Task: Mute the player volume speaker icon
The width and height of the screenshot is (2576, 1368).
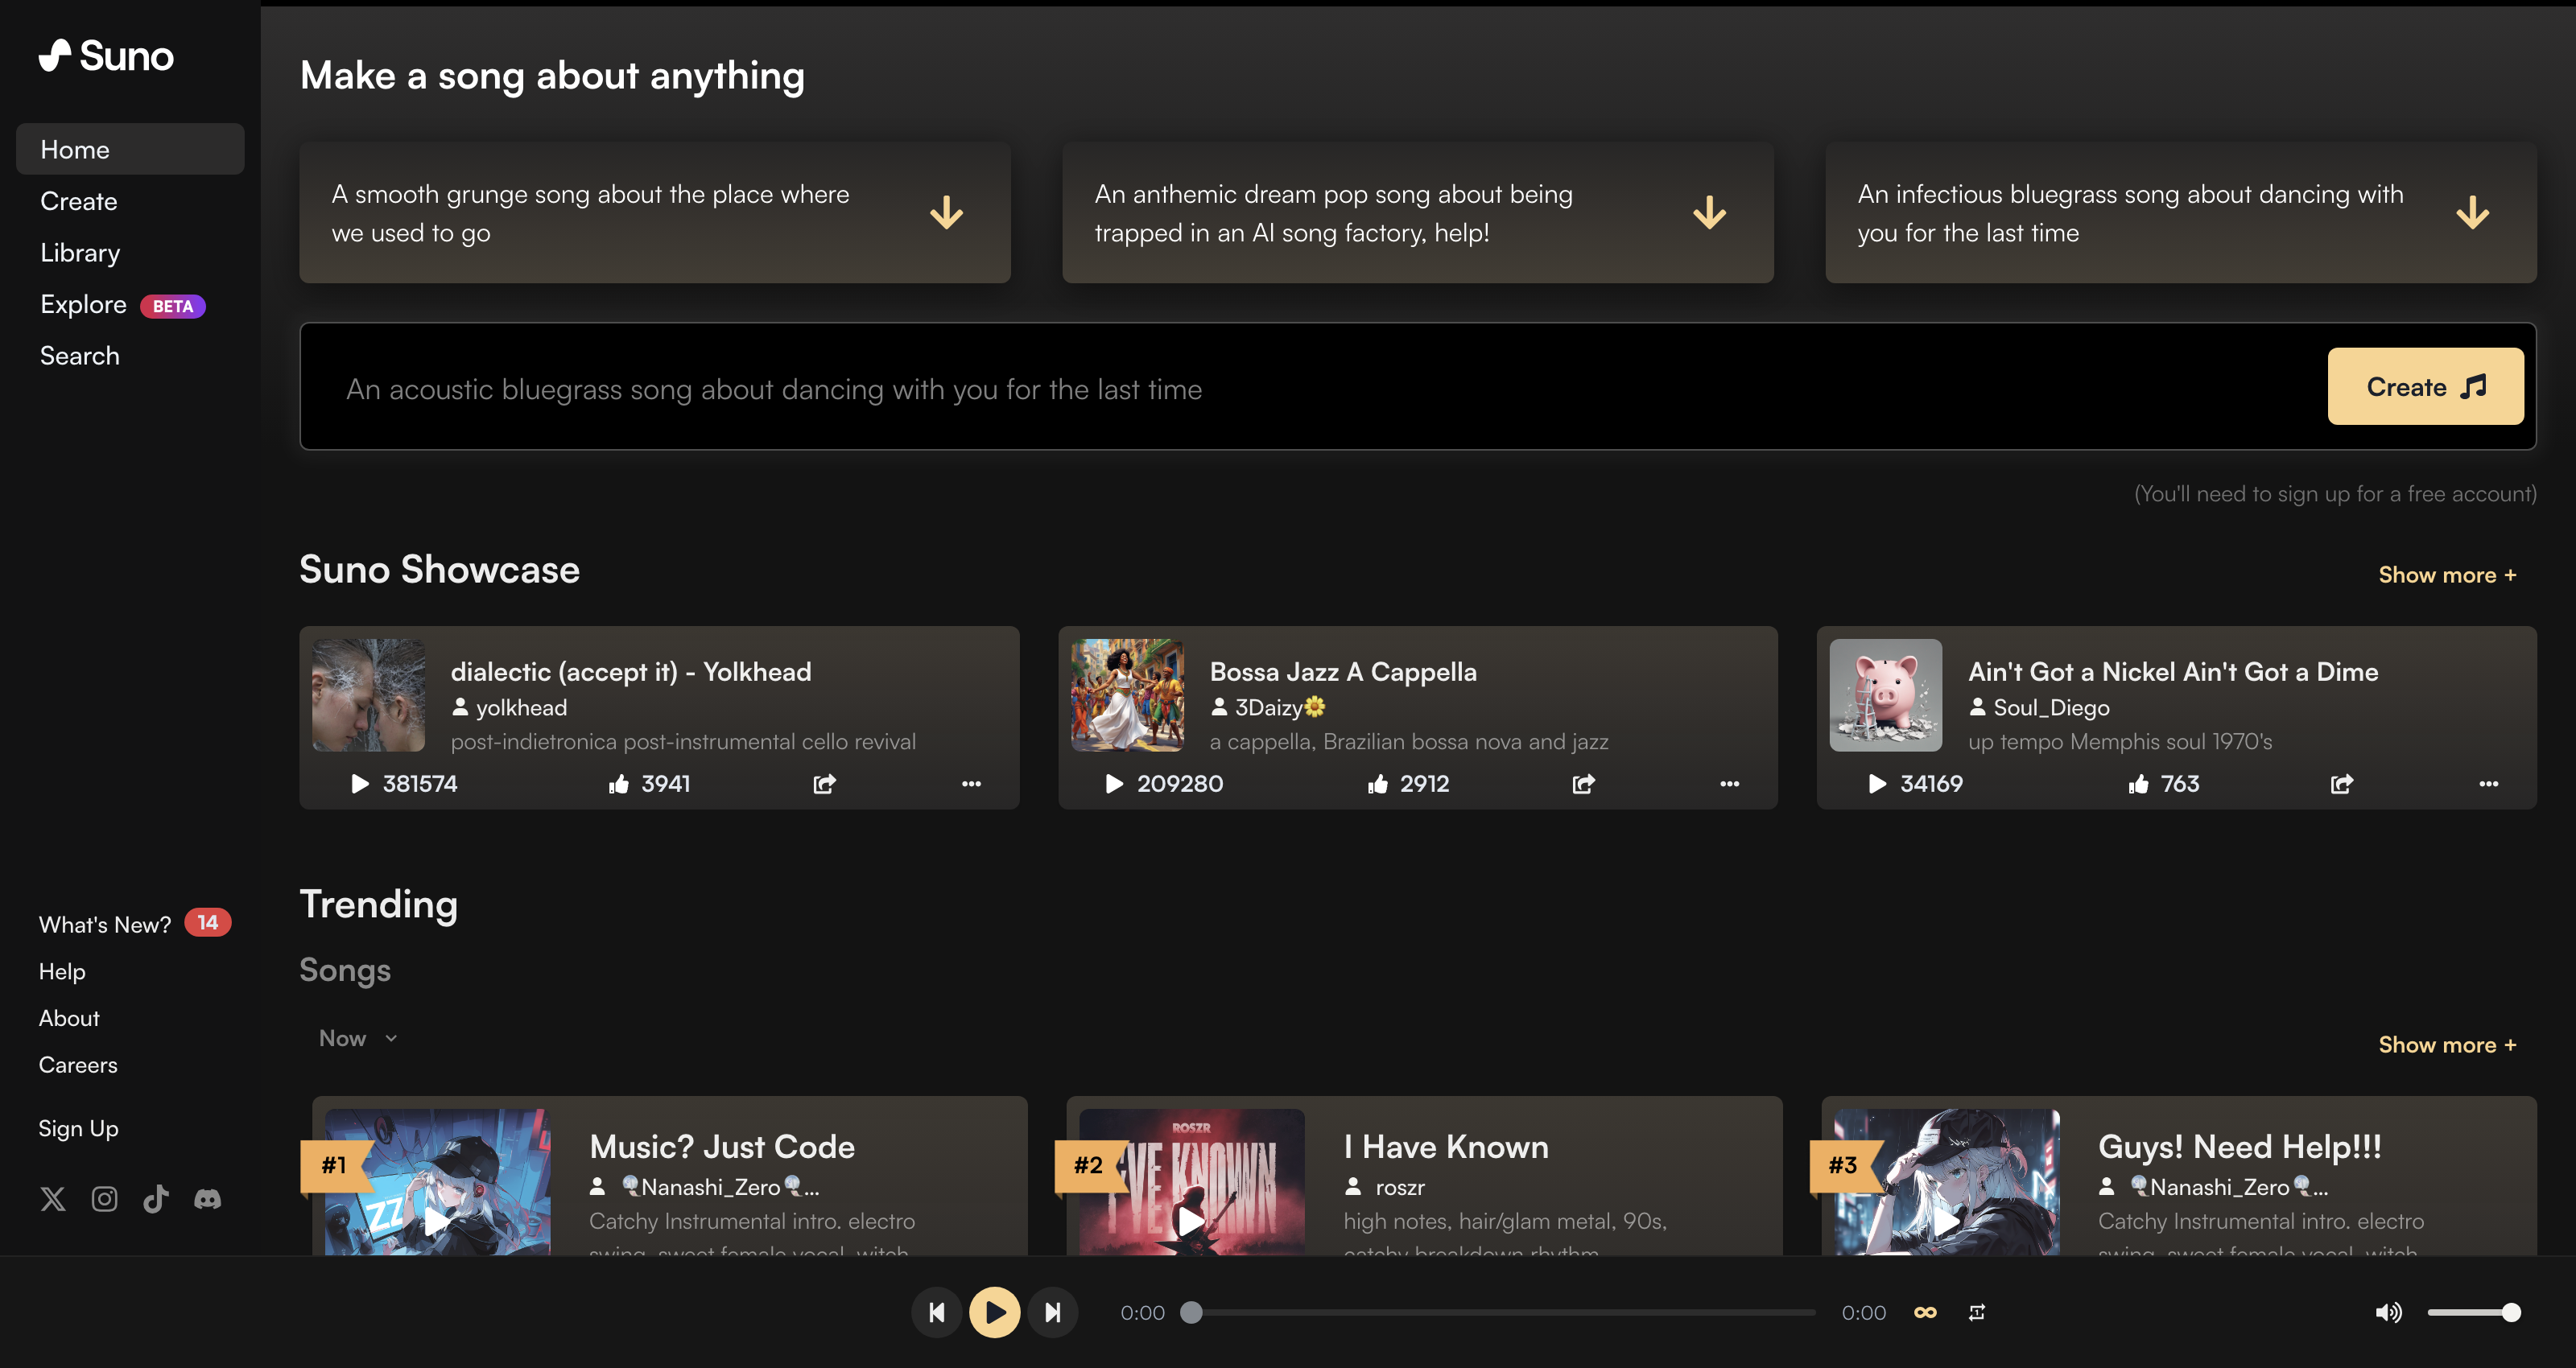Action: point(2389,1312)
